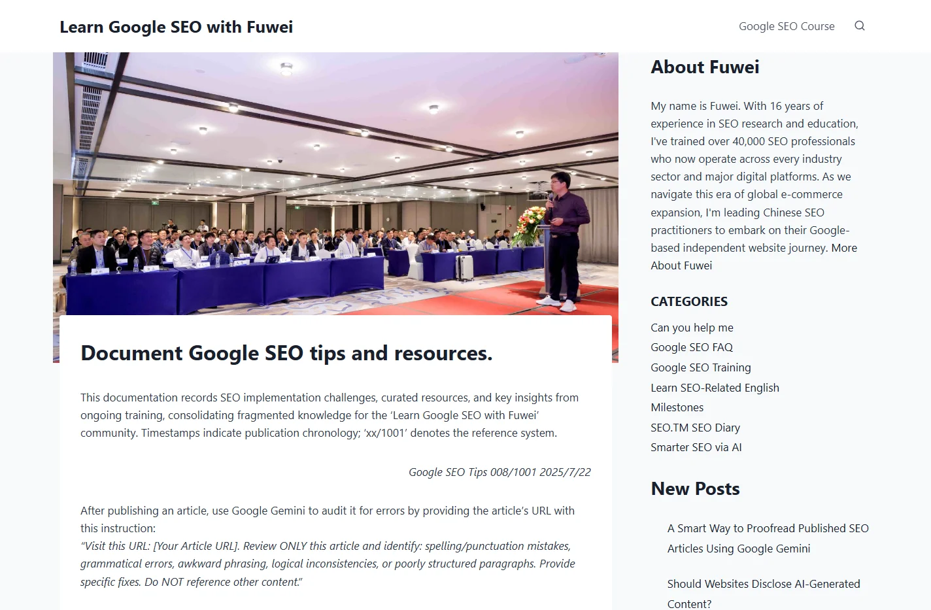The image size is (931, 610).
Task: Open the conference room hero photo
Action: tap(335, 183)
